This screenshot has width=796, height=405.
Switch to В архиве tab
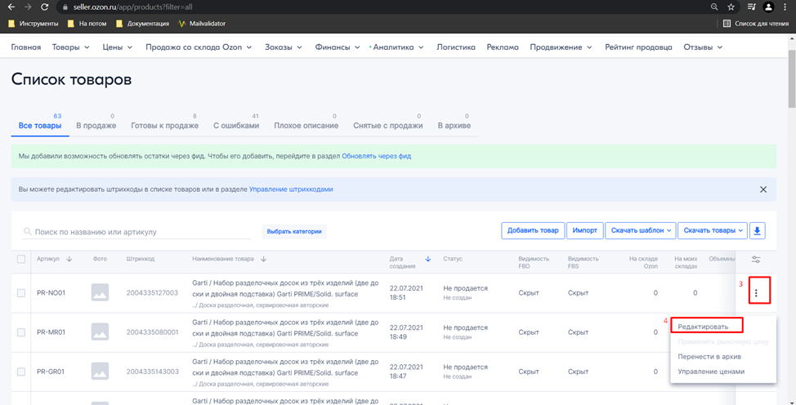coord(454,126)
